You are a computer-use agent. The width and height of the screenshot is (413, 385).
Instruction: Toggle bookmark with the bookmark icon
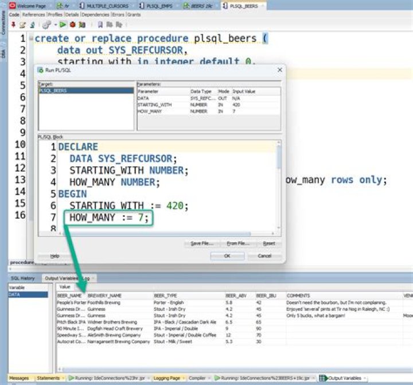100,25
